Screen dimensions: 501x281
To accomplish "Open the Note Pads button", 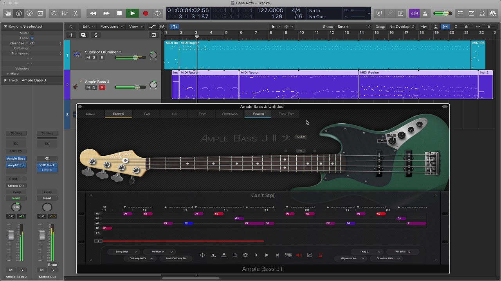I will click(x=472, y=13).
